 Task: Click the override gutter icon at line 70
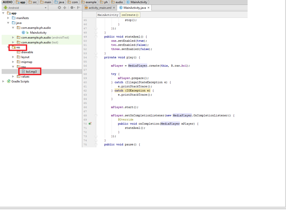click(x=90, y=124)
